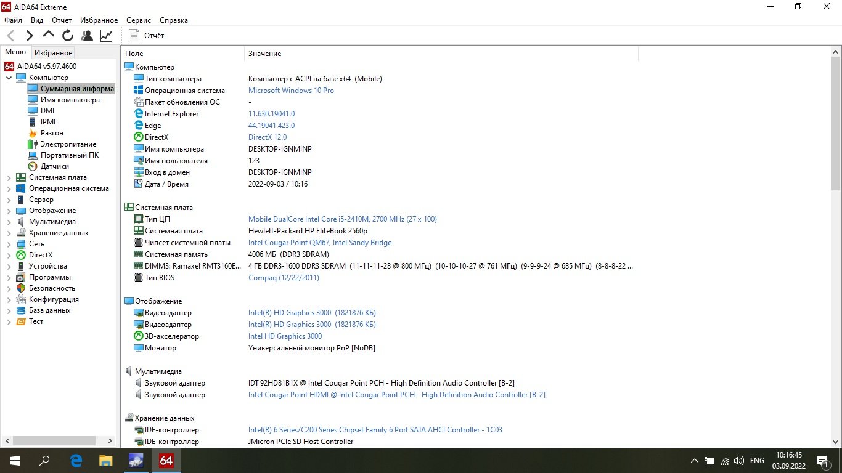This screenshot has width=842, height=473.
Task: Open the Отчёт menu in the menu bar
Action: pos(62,20)
